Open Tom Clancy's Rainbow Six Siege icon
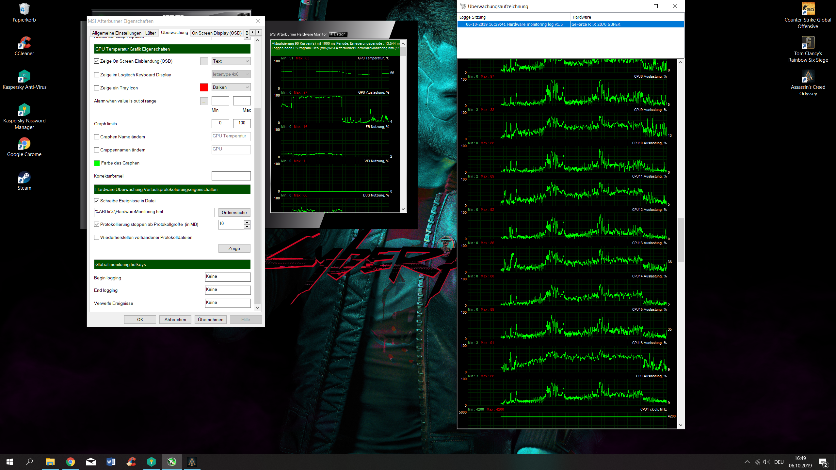Screen dimensions: 836x470 click(808, 43)
